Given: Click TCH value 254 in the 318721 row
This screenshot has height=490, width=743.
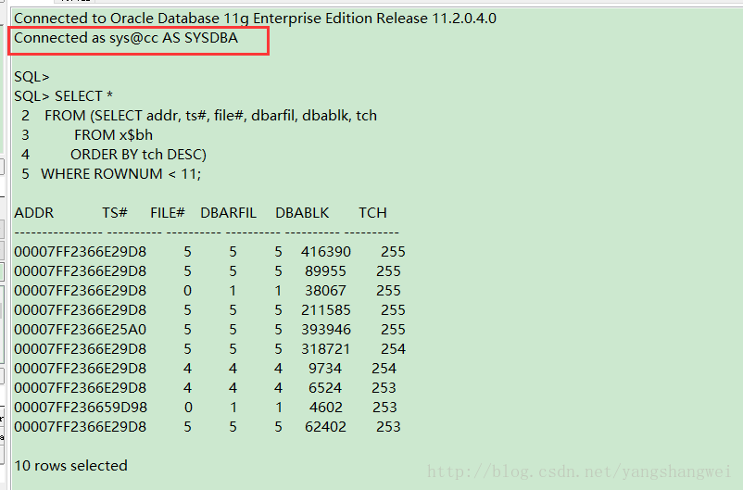Looking at the screenshot, I should pos(394,349).
